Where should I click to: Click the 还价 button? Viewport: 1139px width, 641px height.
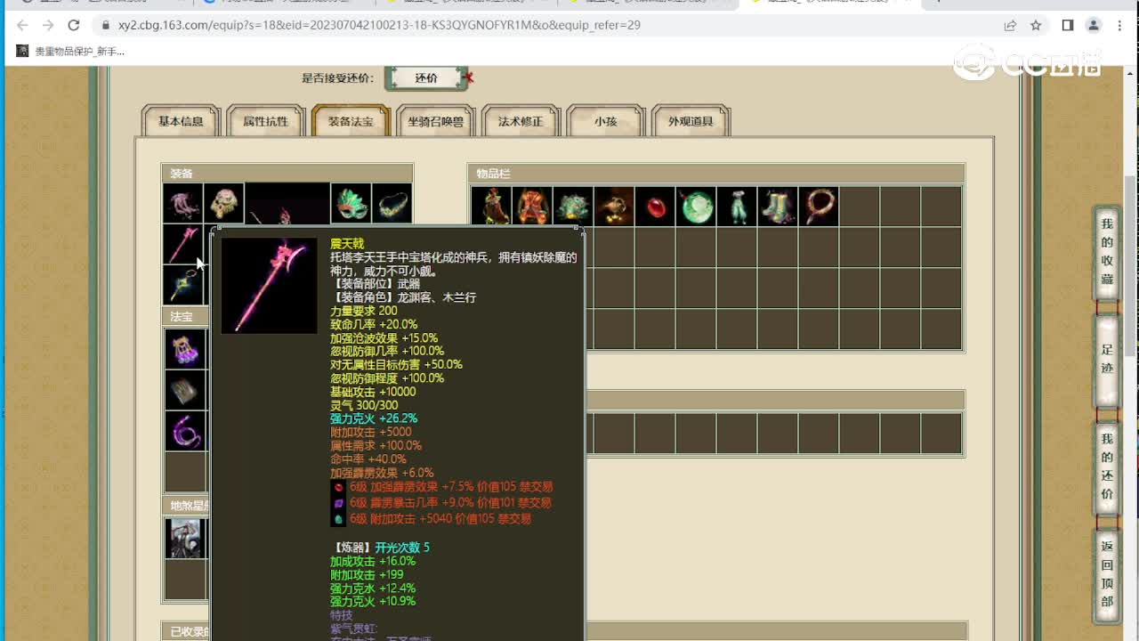point(426,78)
